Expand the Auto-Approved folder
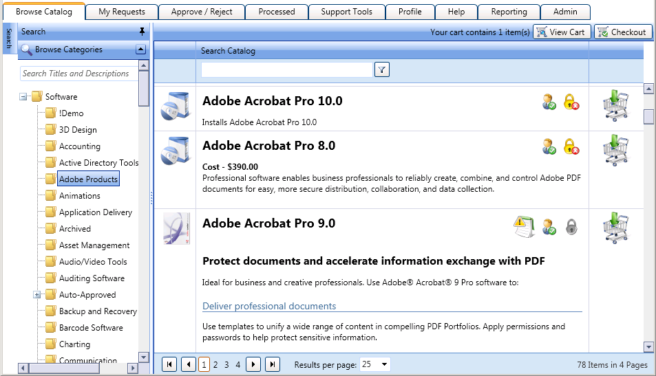The width and height of the screenshot is (656, 376). [x=36, y=295]
